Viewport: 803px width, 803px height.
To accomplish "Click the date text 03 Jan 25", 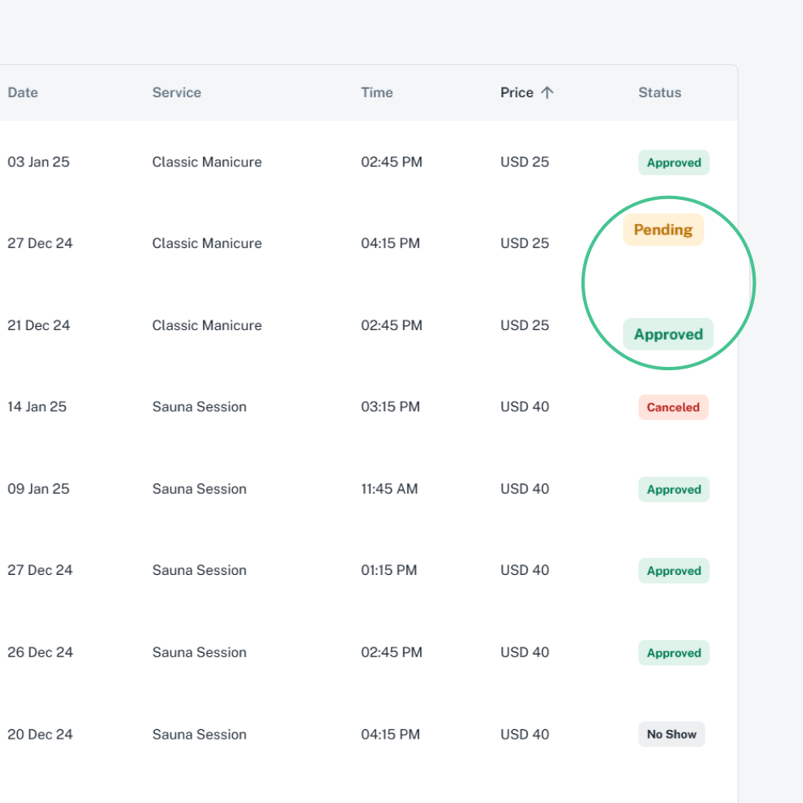I will coord(38,161).
